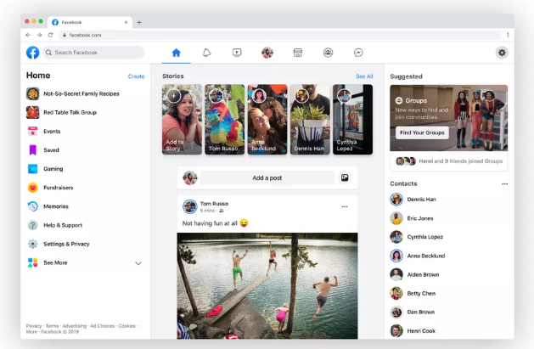This screenshot has width=534, height=349.
Task: Click the Privacy footer link
Action: (x=34, y=326)
